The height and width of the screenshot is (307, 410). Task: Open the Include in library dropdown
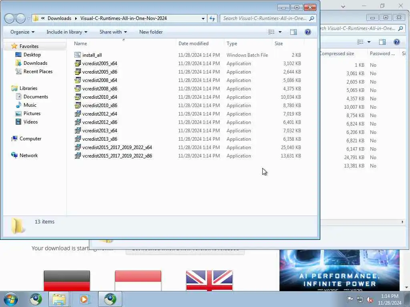pyautogui.click(x=67, y=32)
